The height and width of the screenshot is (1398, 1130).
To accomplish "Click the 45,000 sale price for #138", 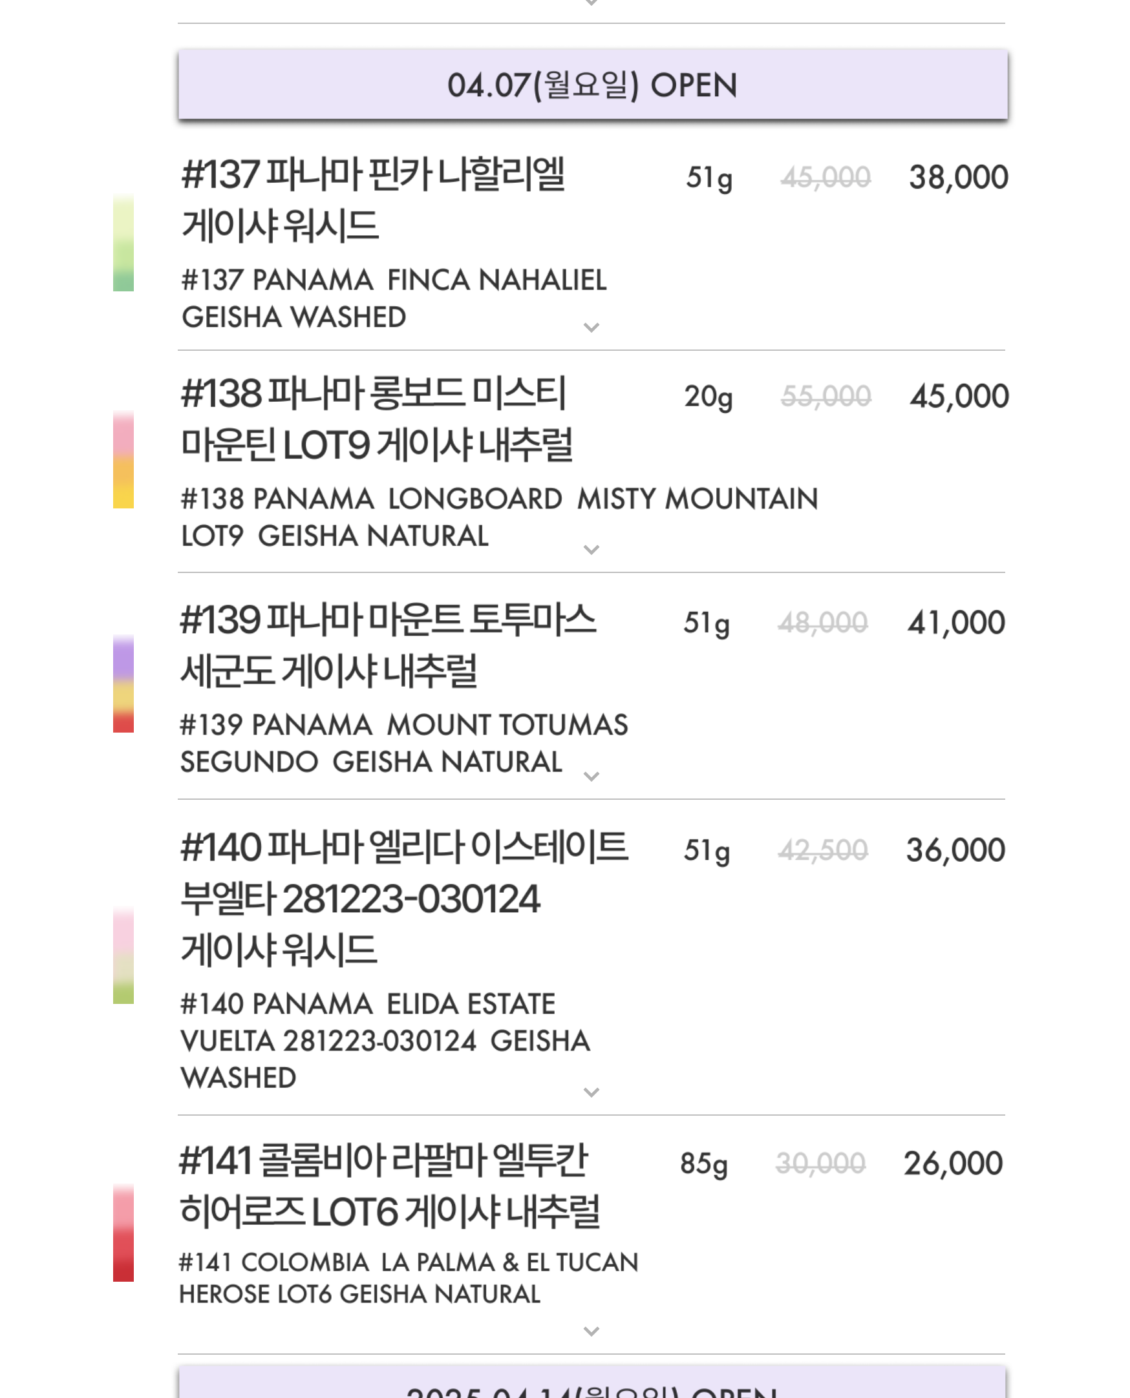I will click(x=959, y=396).
